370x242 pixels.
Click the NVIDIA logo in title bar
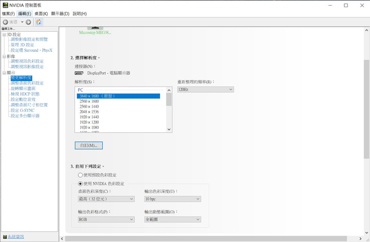(x=5, y=5)
